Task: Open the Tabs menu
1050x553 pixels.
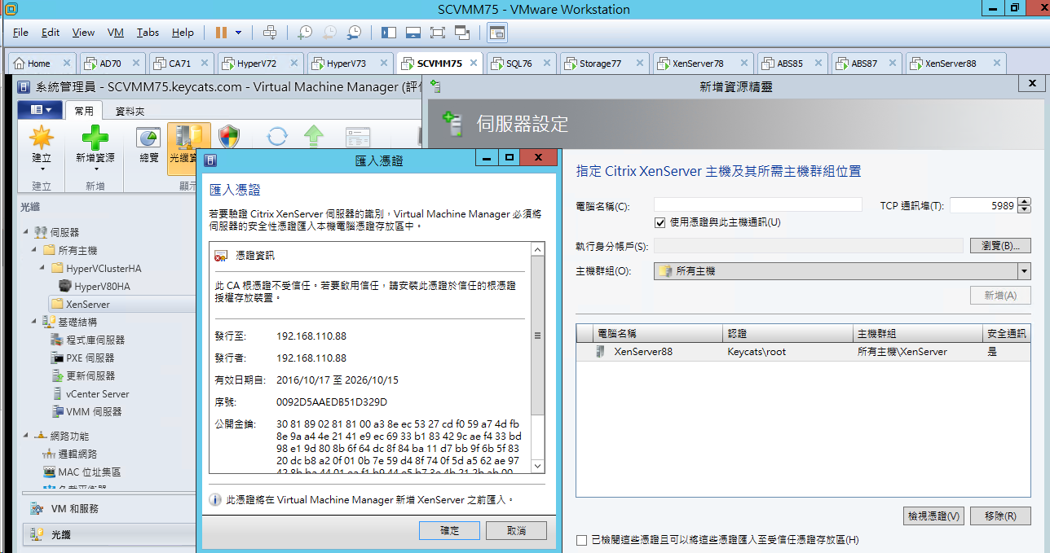Action: [148, 33]
